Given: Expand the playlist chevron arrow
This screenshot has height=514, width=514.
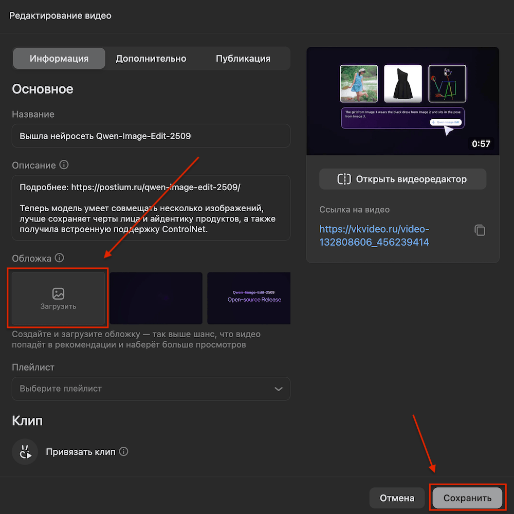Looking at the screenshot, I should [278, 389].
